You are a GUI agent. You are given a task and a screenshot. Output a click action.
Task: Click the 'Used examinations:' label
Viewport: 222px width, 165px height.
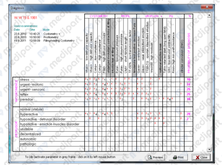(x=26, y=26)
